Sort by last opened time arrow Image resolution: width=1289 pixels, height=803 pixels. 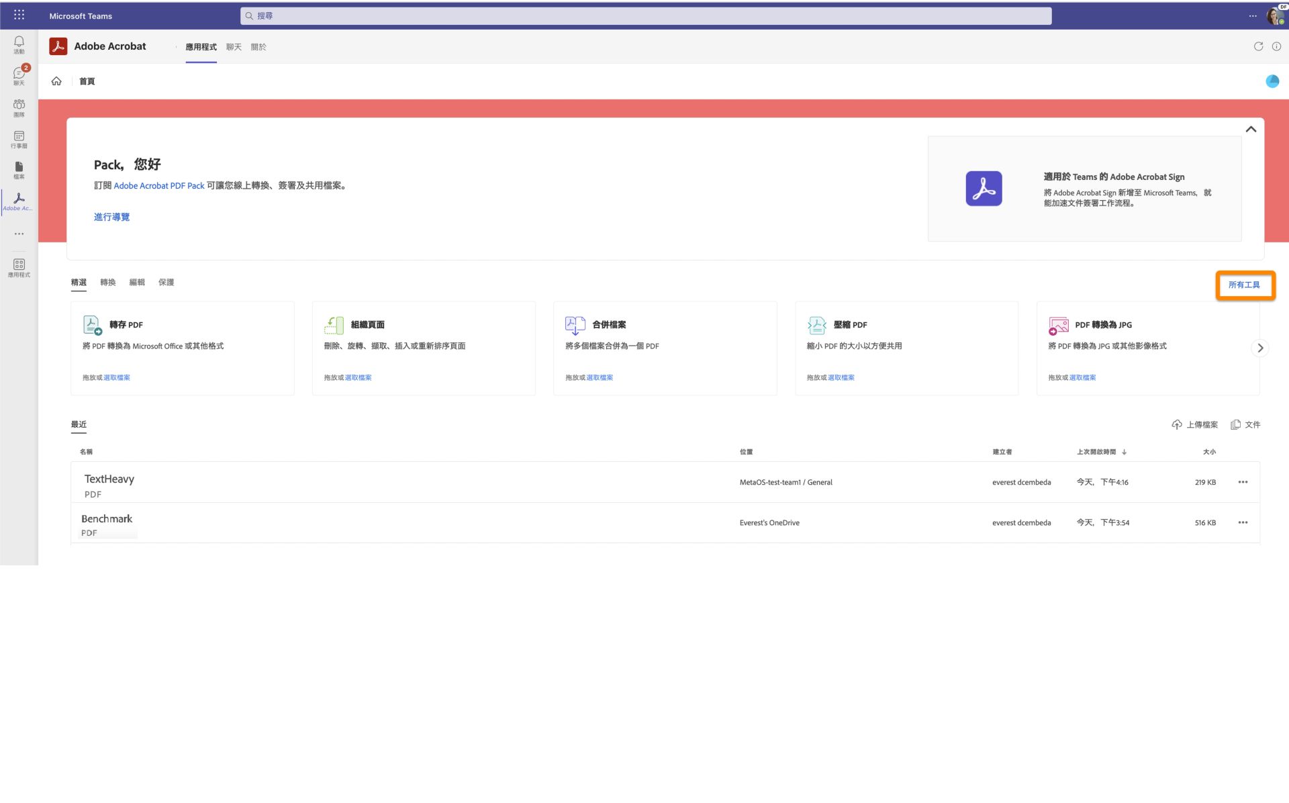point(1124,452)
